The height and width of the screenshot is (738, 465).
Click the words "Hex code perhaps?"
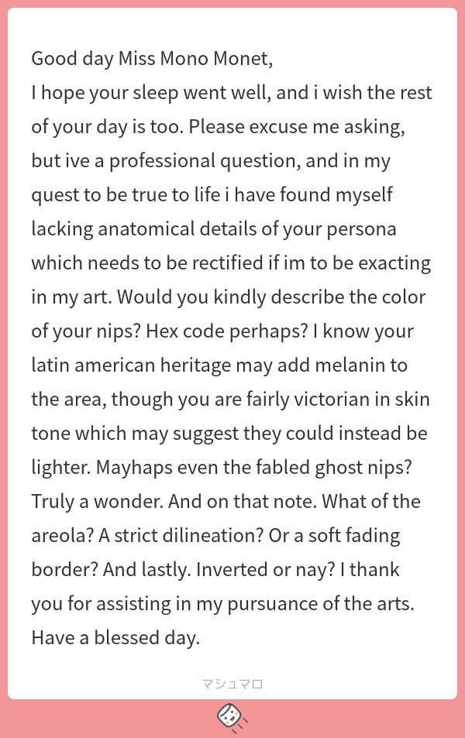coord(226,331)
